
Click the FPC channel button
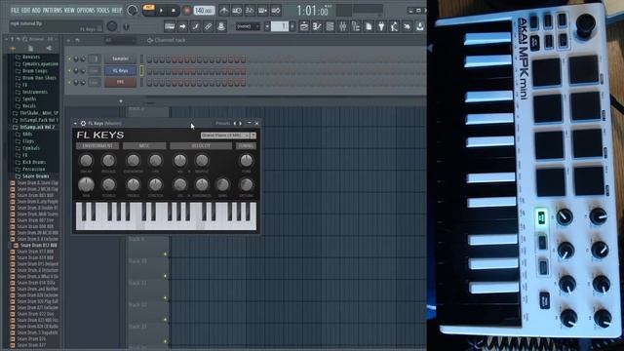point(120,82)
